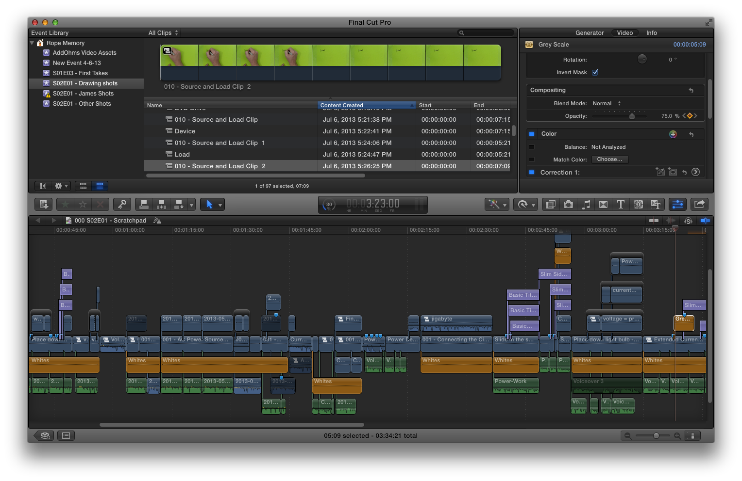Viewport: 742px width, 481px height.
Task: Click the timeline history back arrow
Action: pos(38,220)
